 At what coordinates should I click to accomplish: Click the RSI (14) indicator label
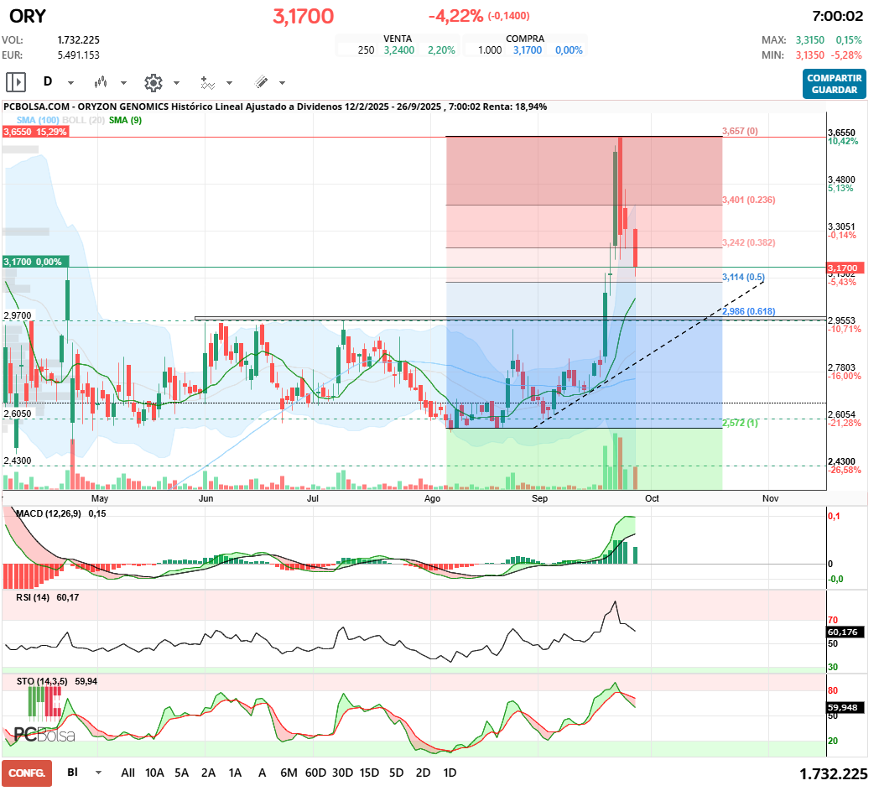click(x=32, y=597)
